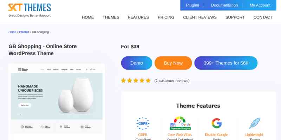Click the Buy Now button
Viewport: 281px width, 140px height.
point(173,63)
